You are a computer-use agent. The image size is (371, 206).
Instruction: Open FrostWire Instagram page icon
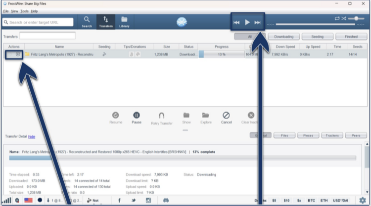coord(148,201)
